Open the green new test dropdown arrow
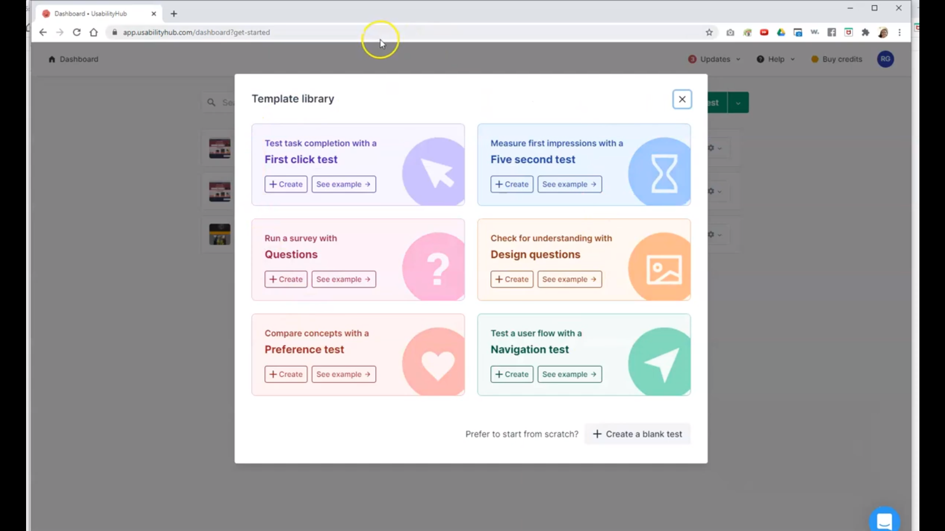Screen dimensions: 945x531 (x=738, y=103)
